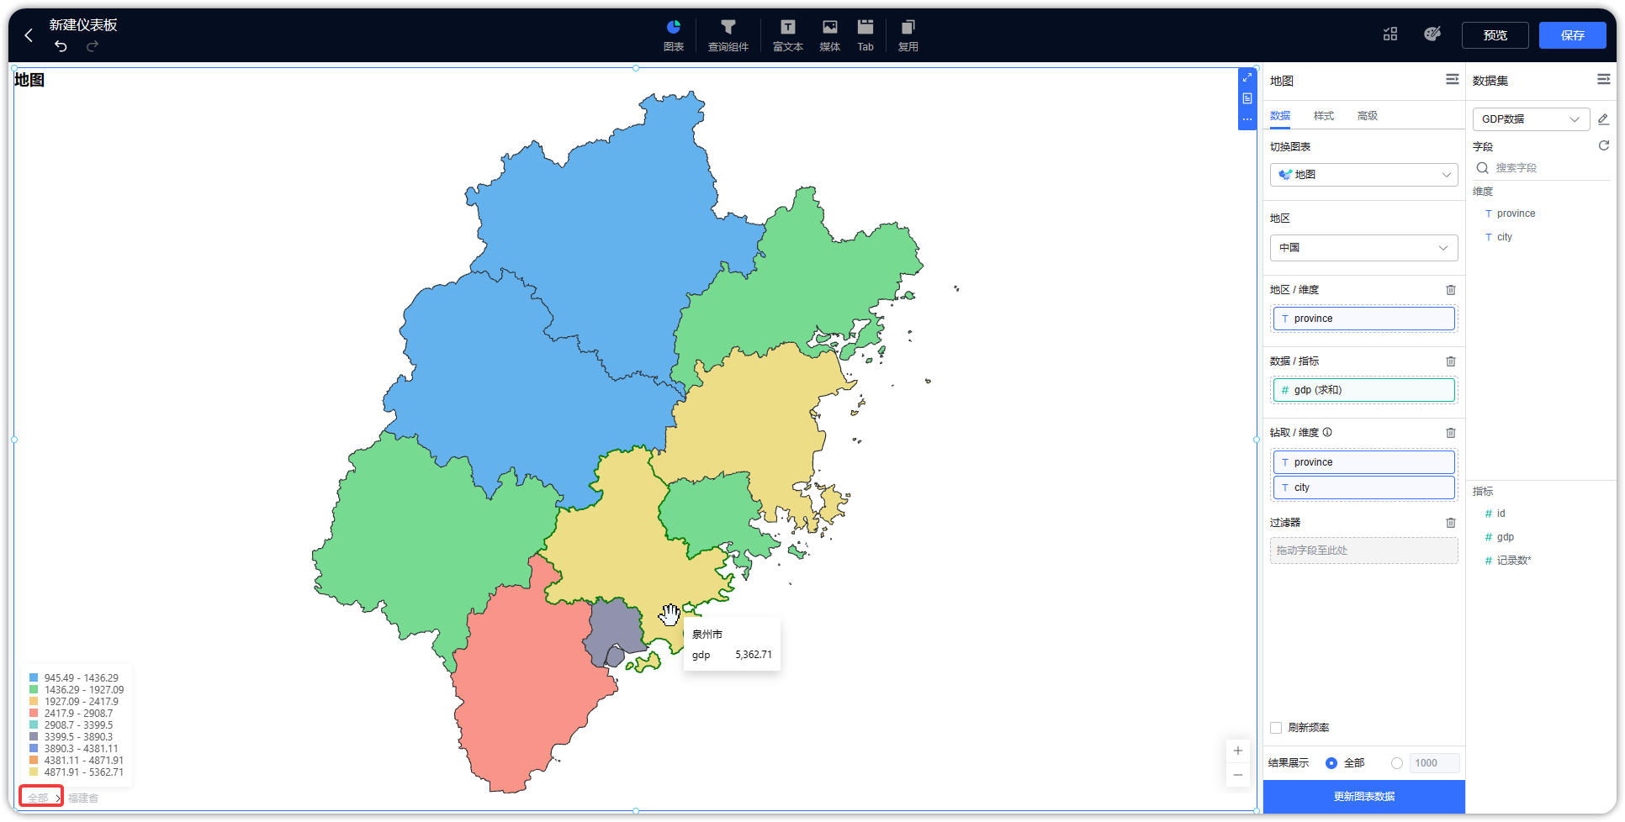Screen dimensions: 1625x822
Task: Clear the 地区/维度 field with trash icon
Action: [1451, 290]
